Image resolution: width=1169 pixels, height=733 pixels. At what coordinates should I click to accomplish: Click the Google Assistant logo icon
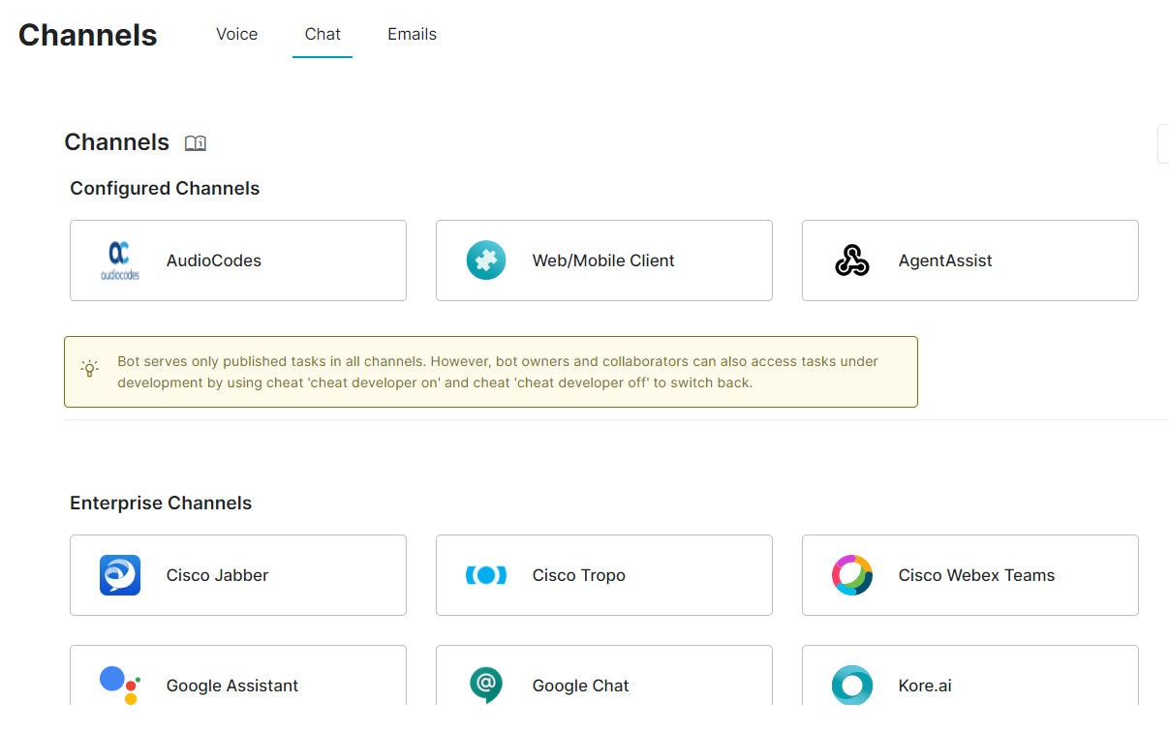pyautogui.click(x=120, y=685)
